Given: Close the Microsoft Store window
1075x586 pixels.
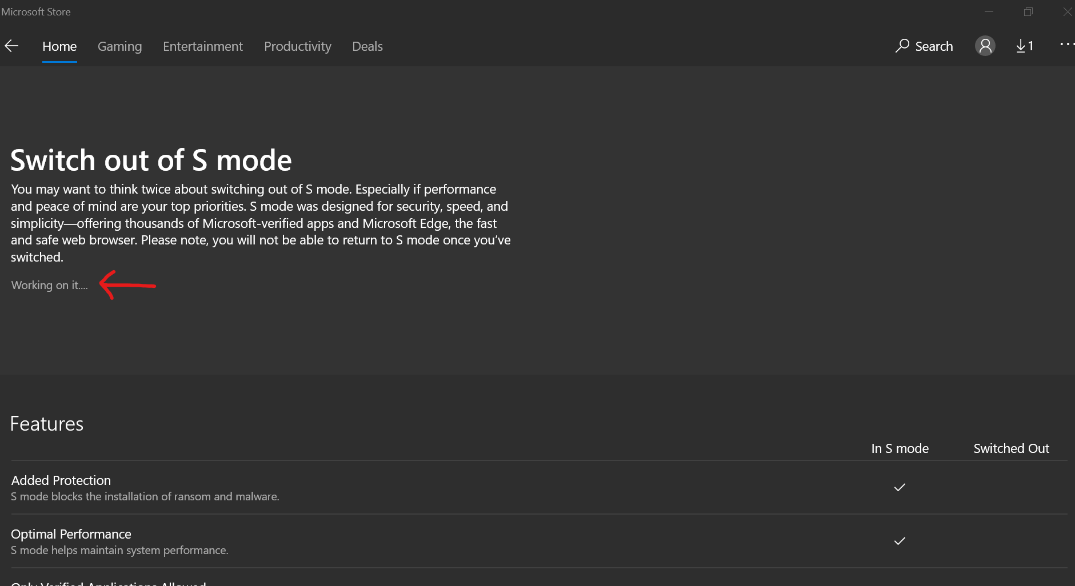Looking at the screenshot, I should pos(1068,11).
